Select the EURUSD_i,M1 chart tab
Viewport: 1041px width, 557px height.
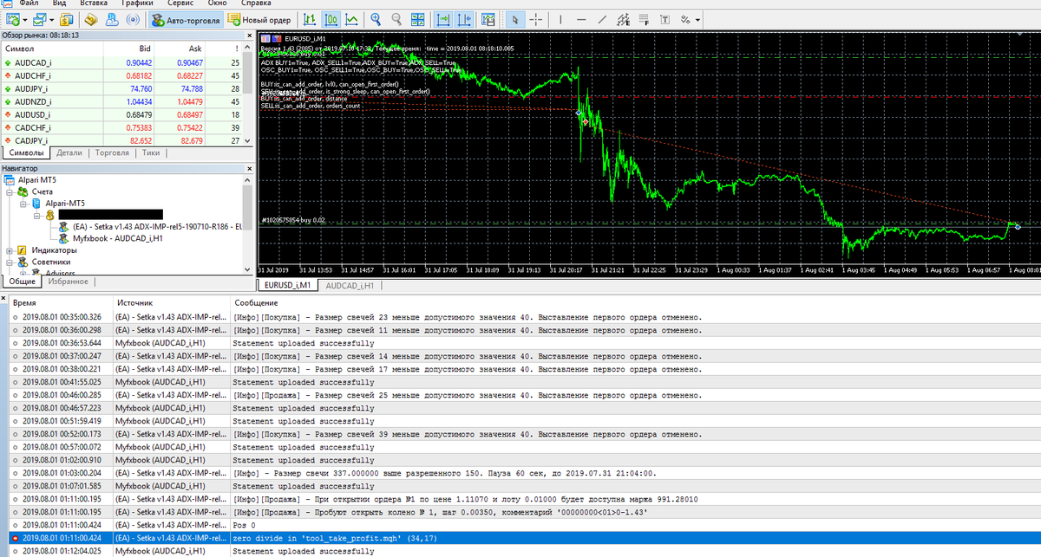coord(288,285)
